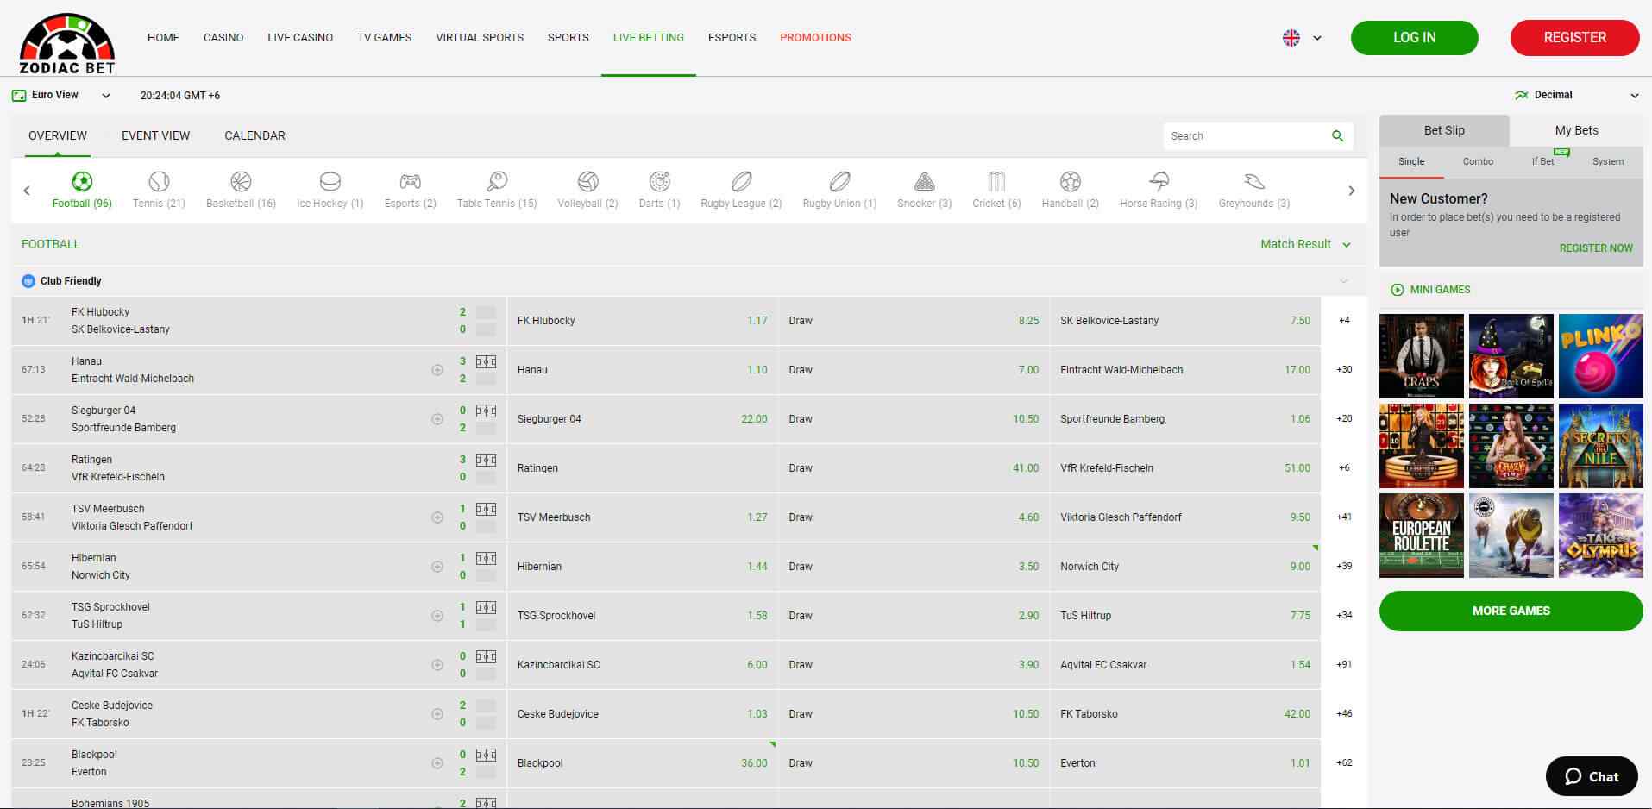The image size is (1652, 809).
Task: Click the Mini Games play icon
Action: click(1398, 290)
